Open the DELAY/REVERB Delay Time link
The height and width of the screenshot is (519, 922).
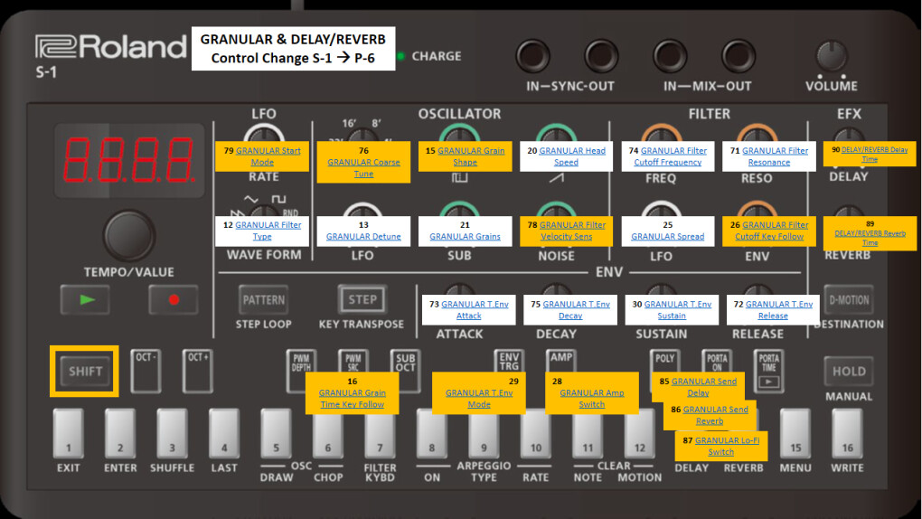(874, 155)
